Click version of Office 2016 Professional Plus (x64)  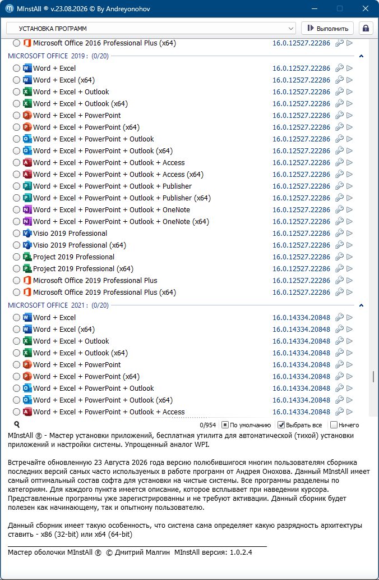(x=302, y=43)
